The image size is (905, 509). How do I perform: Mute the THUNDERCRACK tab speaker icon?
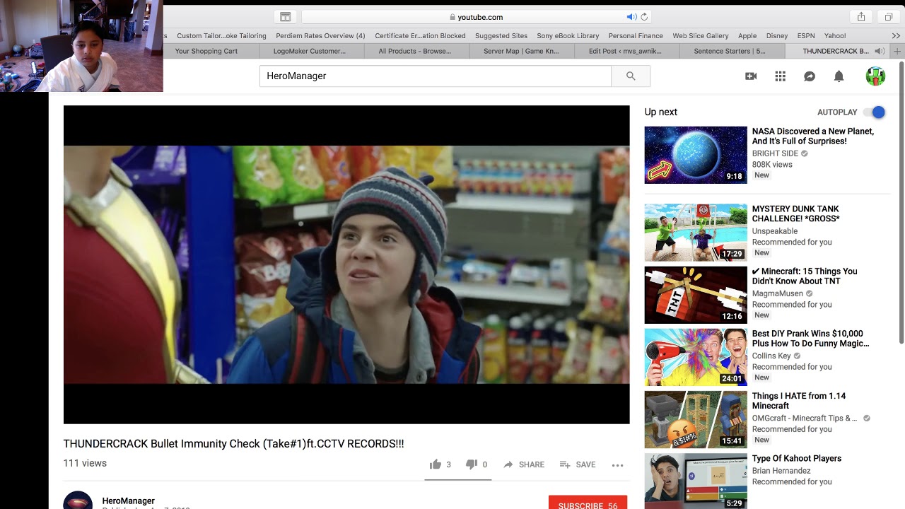[880, 51]
